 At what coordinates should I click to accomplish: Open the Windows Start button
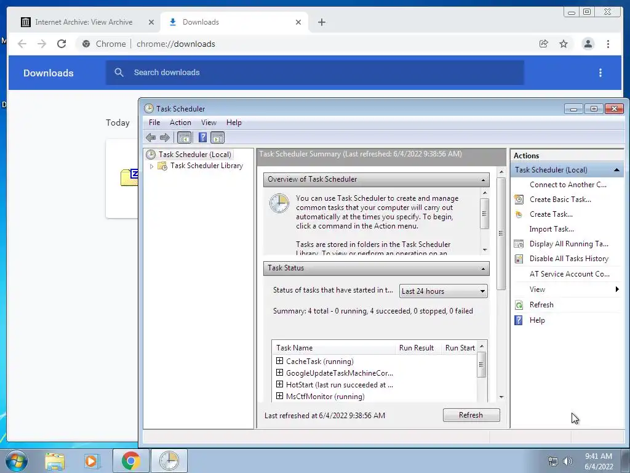[x=17, y=461]
